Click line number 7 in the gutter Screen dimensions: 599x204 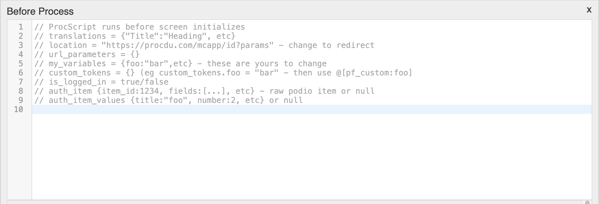21,82
